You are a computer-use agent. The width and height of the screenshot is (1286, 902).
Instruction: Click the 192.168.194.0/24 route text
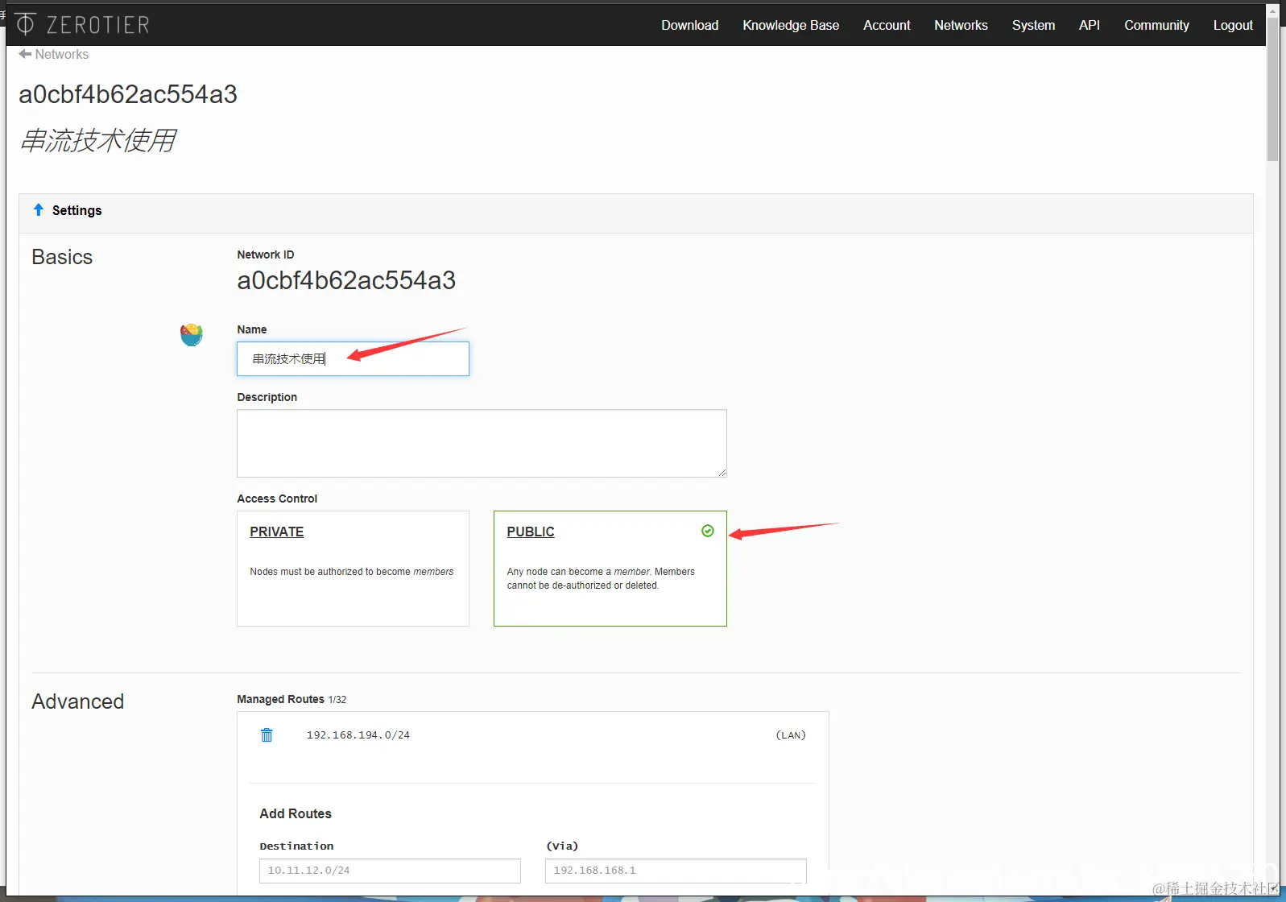click(x=358, y=735)
